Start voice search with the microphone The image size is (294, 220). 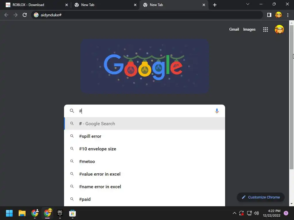217,111
